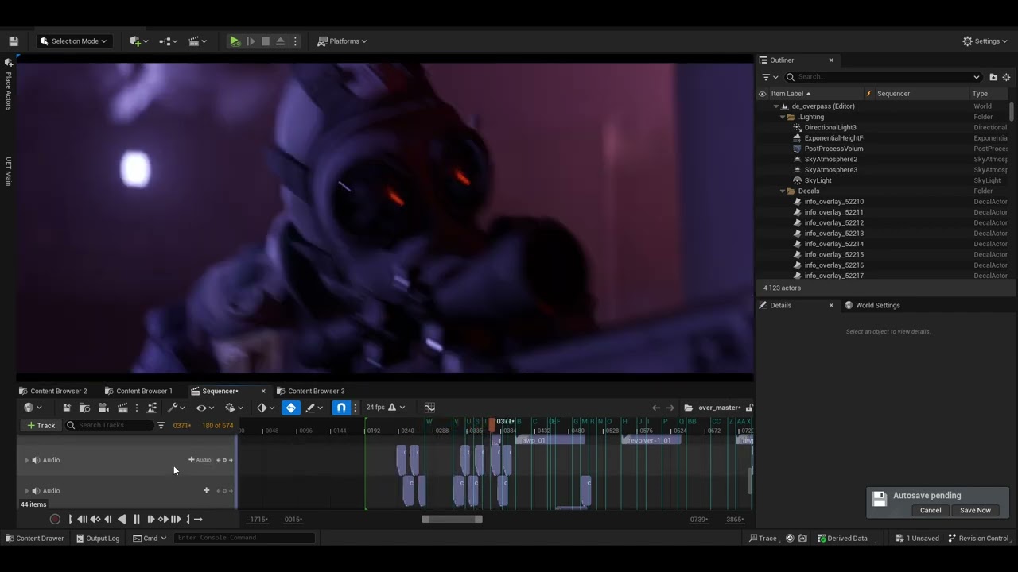Select the SkyAtmosphere2 actor

pyautogui.click(x=830, y=160)
